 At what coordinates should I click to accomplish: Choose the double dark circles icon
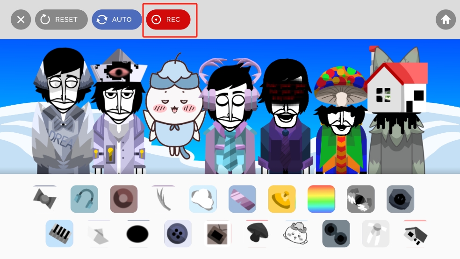point(336,233)
